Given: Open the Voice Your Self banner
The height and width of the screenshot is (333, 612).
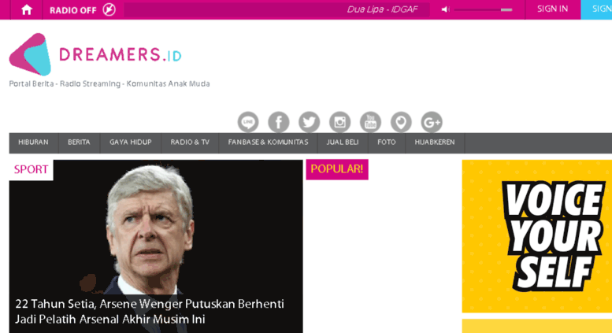Looking at the screenshot, I should click(537, 236).
